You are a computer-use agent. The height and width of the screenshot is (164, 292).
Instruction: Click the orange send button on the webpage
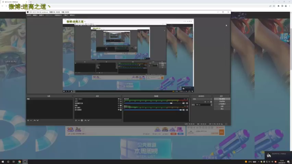pyautogui.click(x=222, y=132)
